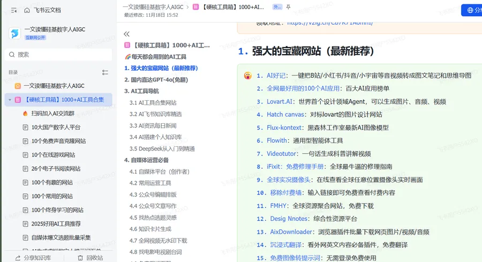The height and width of the screenshot is (262, 482).
Task: Open the FMHY link
Action: point(278,206)
